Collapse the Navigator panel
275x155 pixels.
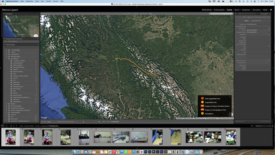click(4, 14)
